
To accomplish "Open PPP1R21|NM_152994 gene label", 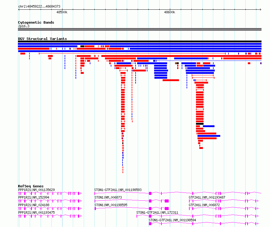I will (x=34, y=197).
